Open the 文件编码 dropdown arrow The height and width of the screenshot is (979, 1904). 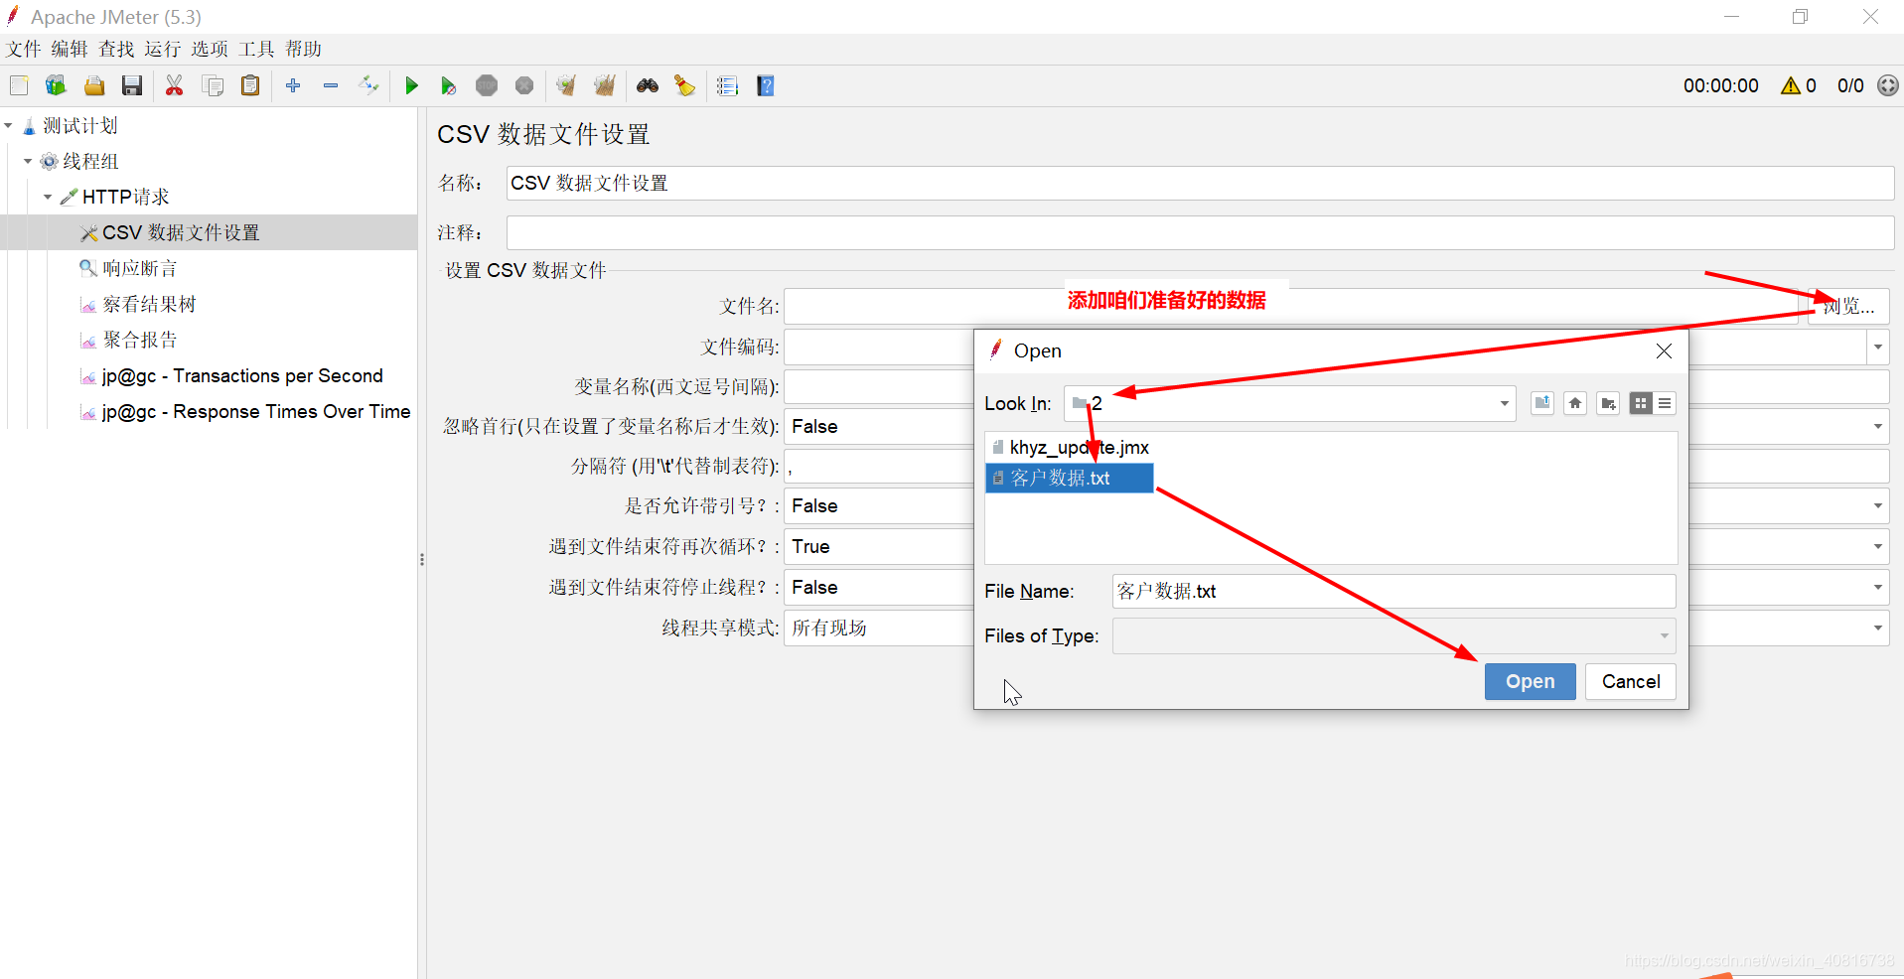(1877, 348)
